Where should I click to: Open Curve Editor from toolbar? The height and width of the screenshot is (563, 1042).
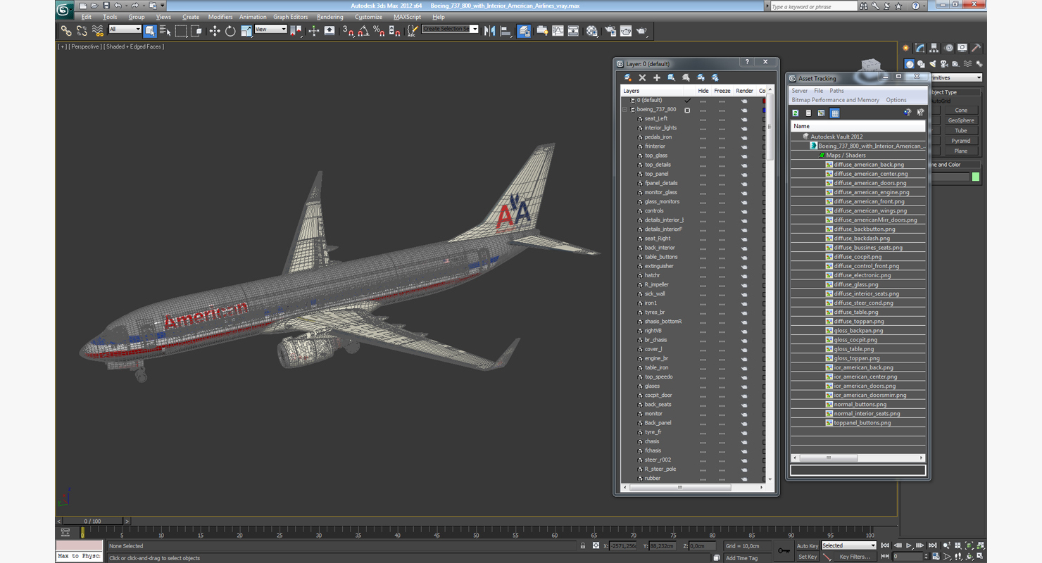click(558, 30)
